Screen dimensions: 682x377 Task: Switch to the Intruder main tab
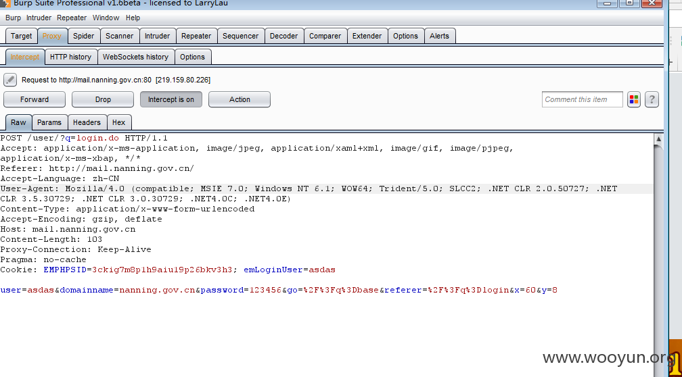[158, 36]
